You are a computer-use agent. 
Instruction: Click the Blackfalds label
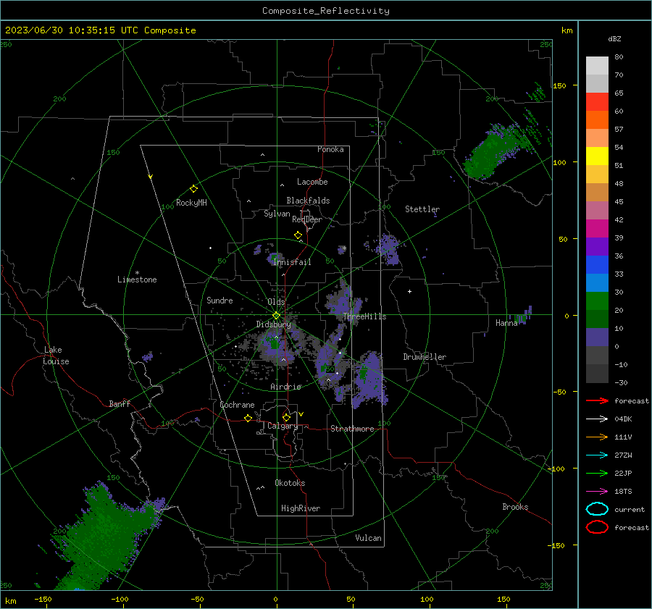(308, 201)
